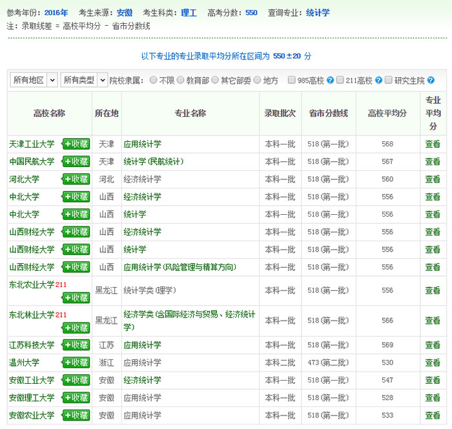Open 经济学类(含国际经济与贸易、经济统计学) link
This screenshot has height=429, width=452.
coord(189,321)
